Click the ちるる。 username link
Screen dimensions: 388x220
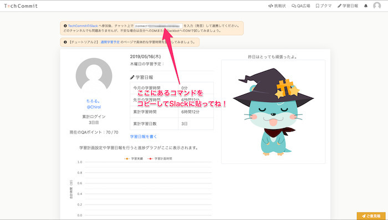point(93,101)
